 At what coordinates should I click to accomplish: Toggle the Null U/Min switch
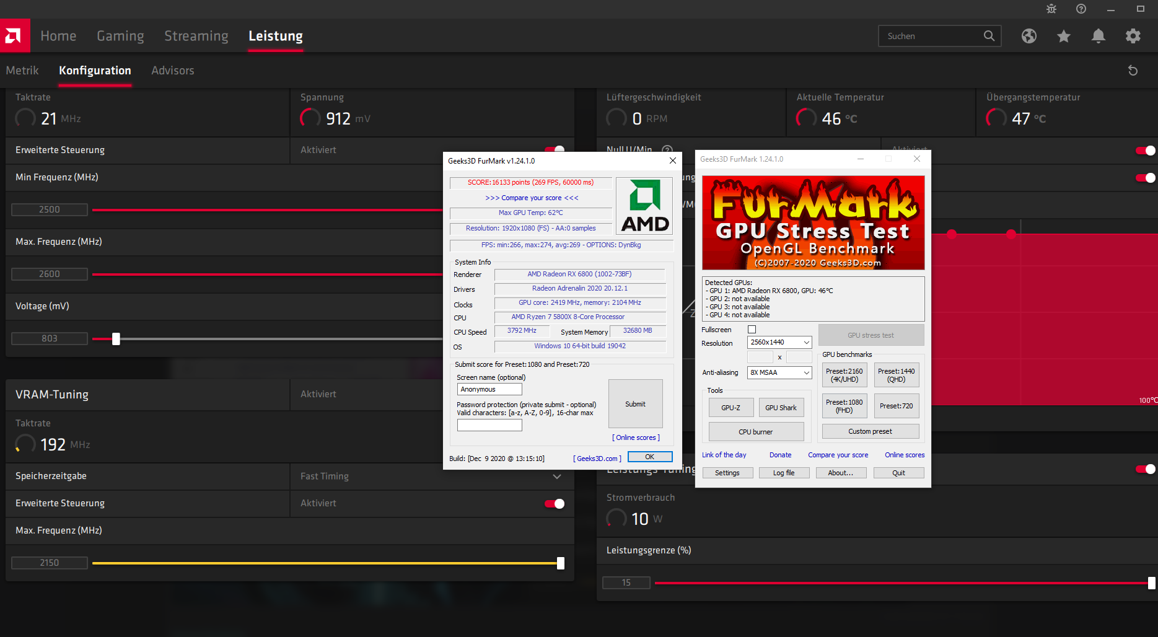pos(1146,151)
